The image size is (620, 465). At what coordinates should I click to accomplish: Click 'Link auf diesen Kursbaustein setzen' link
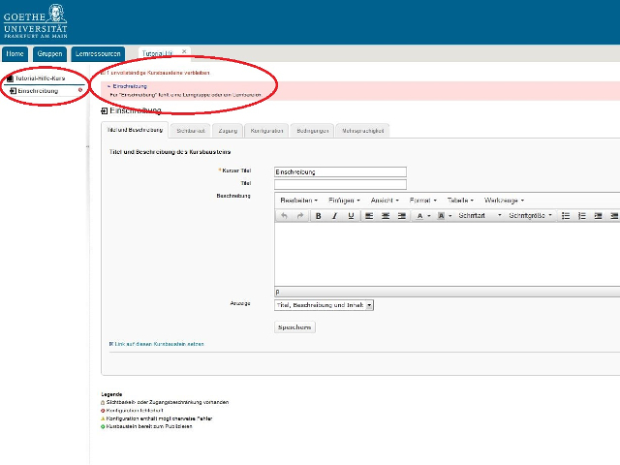pos(158,344)
